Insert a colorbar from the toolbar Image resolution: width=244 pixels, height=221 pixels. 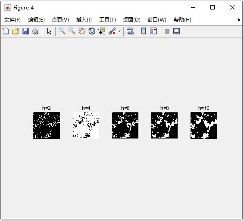click(x=144, y=31)
